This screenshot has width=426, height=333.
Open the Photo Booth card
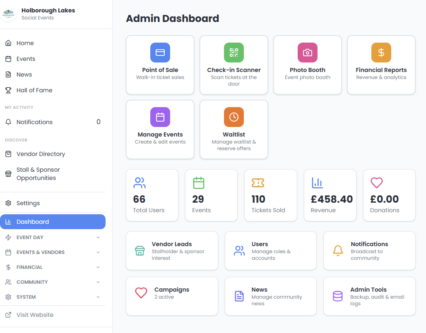point(308,65)
